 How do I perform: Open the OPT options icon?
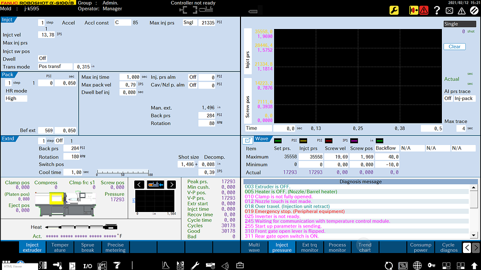[102, 265]
